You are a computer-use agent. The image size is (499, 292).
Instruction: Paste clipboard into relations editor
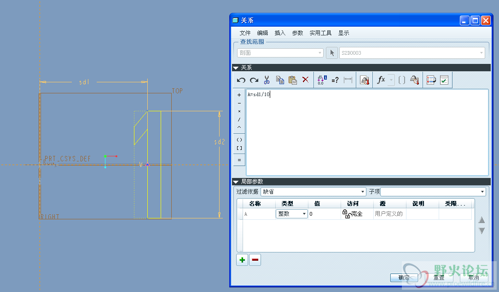tap(292, 80)
